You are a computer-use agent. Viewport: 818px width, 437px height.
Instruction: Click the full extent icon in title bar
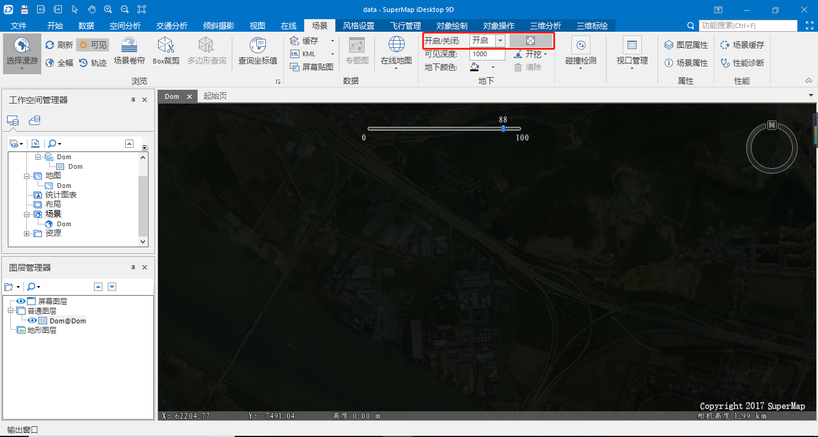click(x=141, y=10)
